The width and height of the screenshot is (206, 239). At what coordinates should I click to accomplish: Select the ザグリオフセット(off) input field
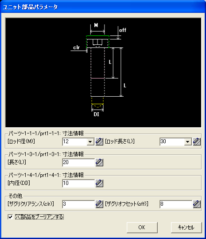click(x=176, y=204)
